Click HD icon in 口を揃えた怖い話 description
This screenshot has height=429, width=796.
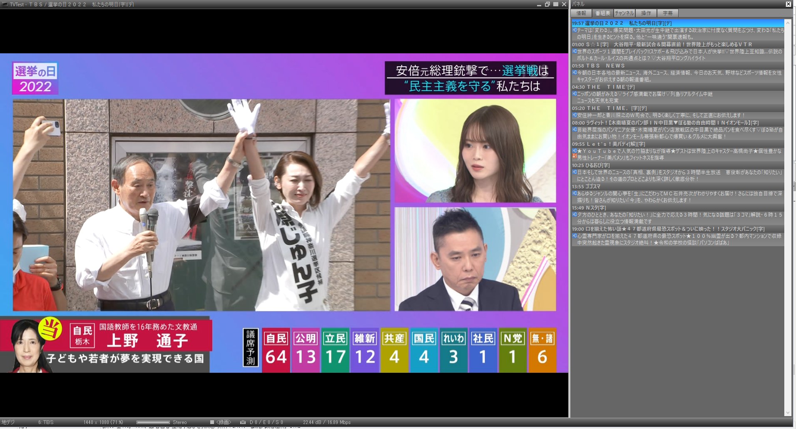tap(575, 236)
